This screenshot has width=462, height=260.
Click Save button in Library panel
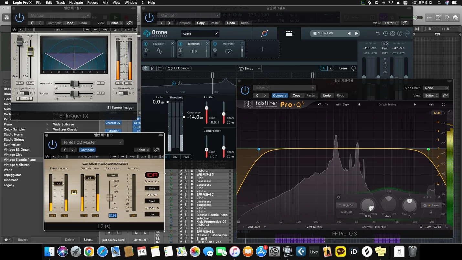point(88,240)
